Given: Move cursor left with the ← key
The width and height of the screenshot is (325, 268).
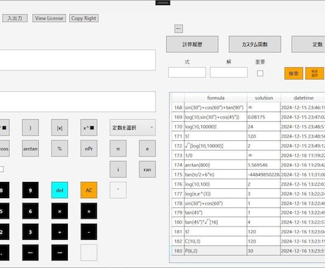Looking at the screenshot, I should [x=30, y=252].
